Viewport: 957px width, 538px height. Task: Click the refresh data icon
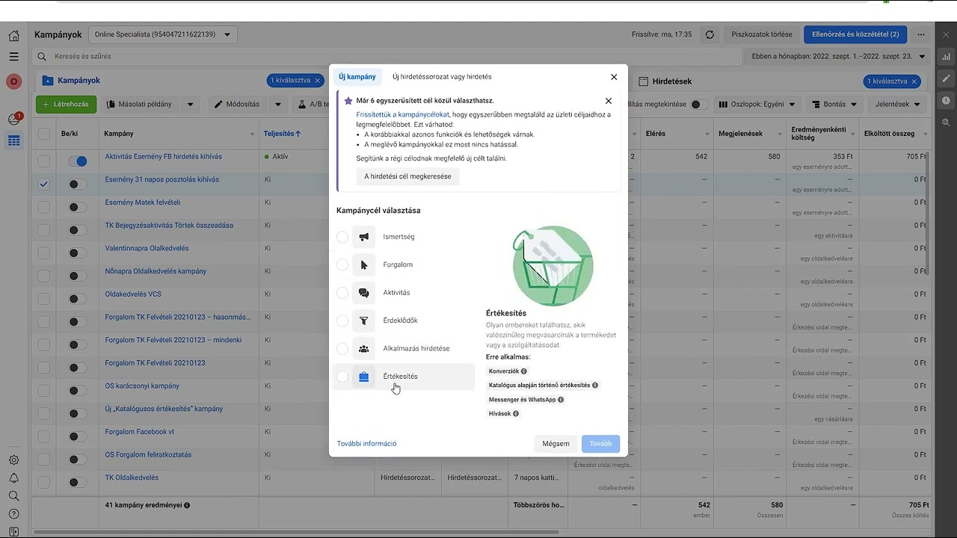click(710, 34)
